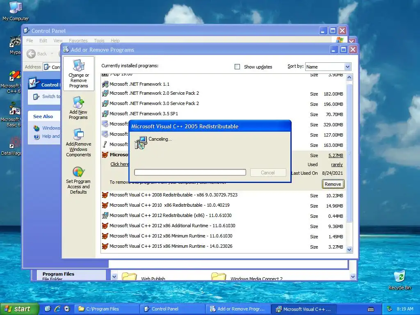Switch to Control Panel taskbar button

[x=172, y=309]
